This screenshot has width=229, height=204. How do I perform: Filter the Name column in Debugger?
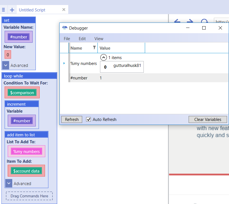(x=94, y=47)
